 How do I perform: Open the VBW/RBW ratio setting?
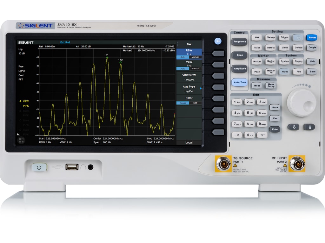point(189,77)
